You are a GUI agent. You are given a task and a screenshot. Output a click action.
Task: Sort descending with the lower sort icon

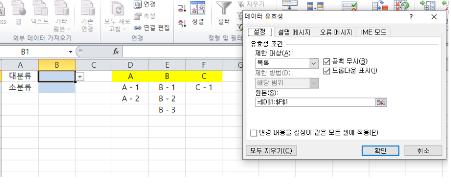(182, 23)
